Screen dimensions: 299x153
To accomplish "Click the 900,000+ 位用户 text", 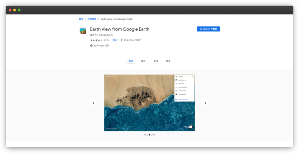I will (x=132, y=40).
